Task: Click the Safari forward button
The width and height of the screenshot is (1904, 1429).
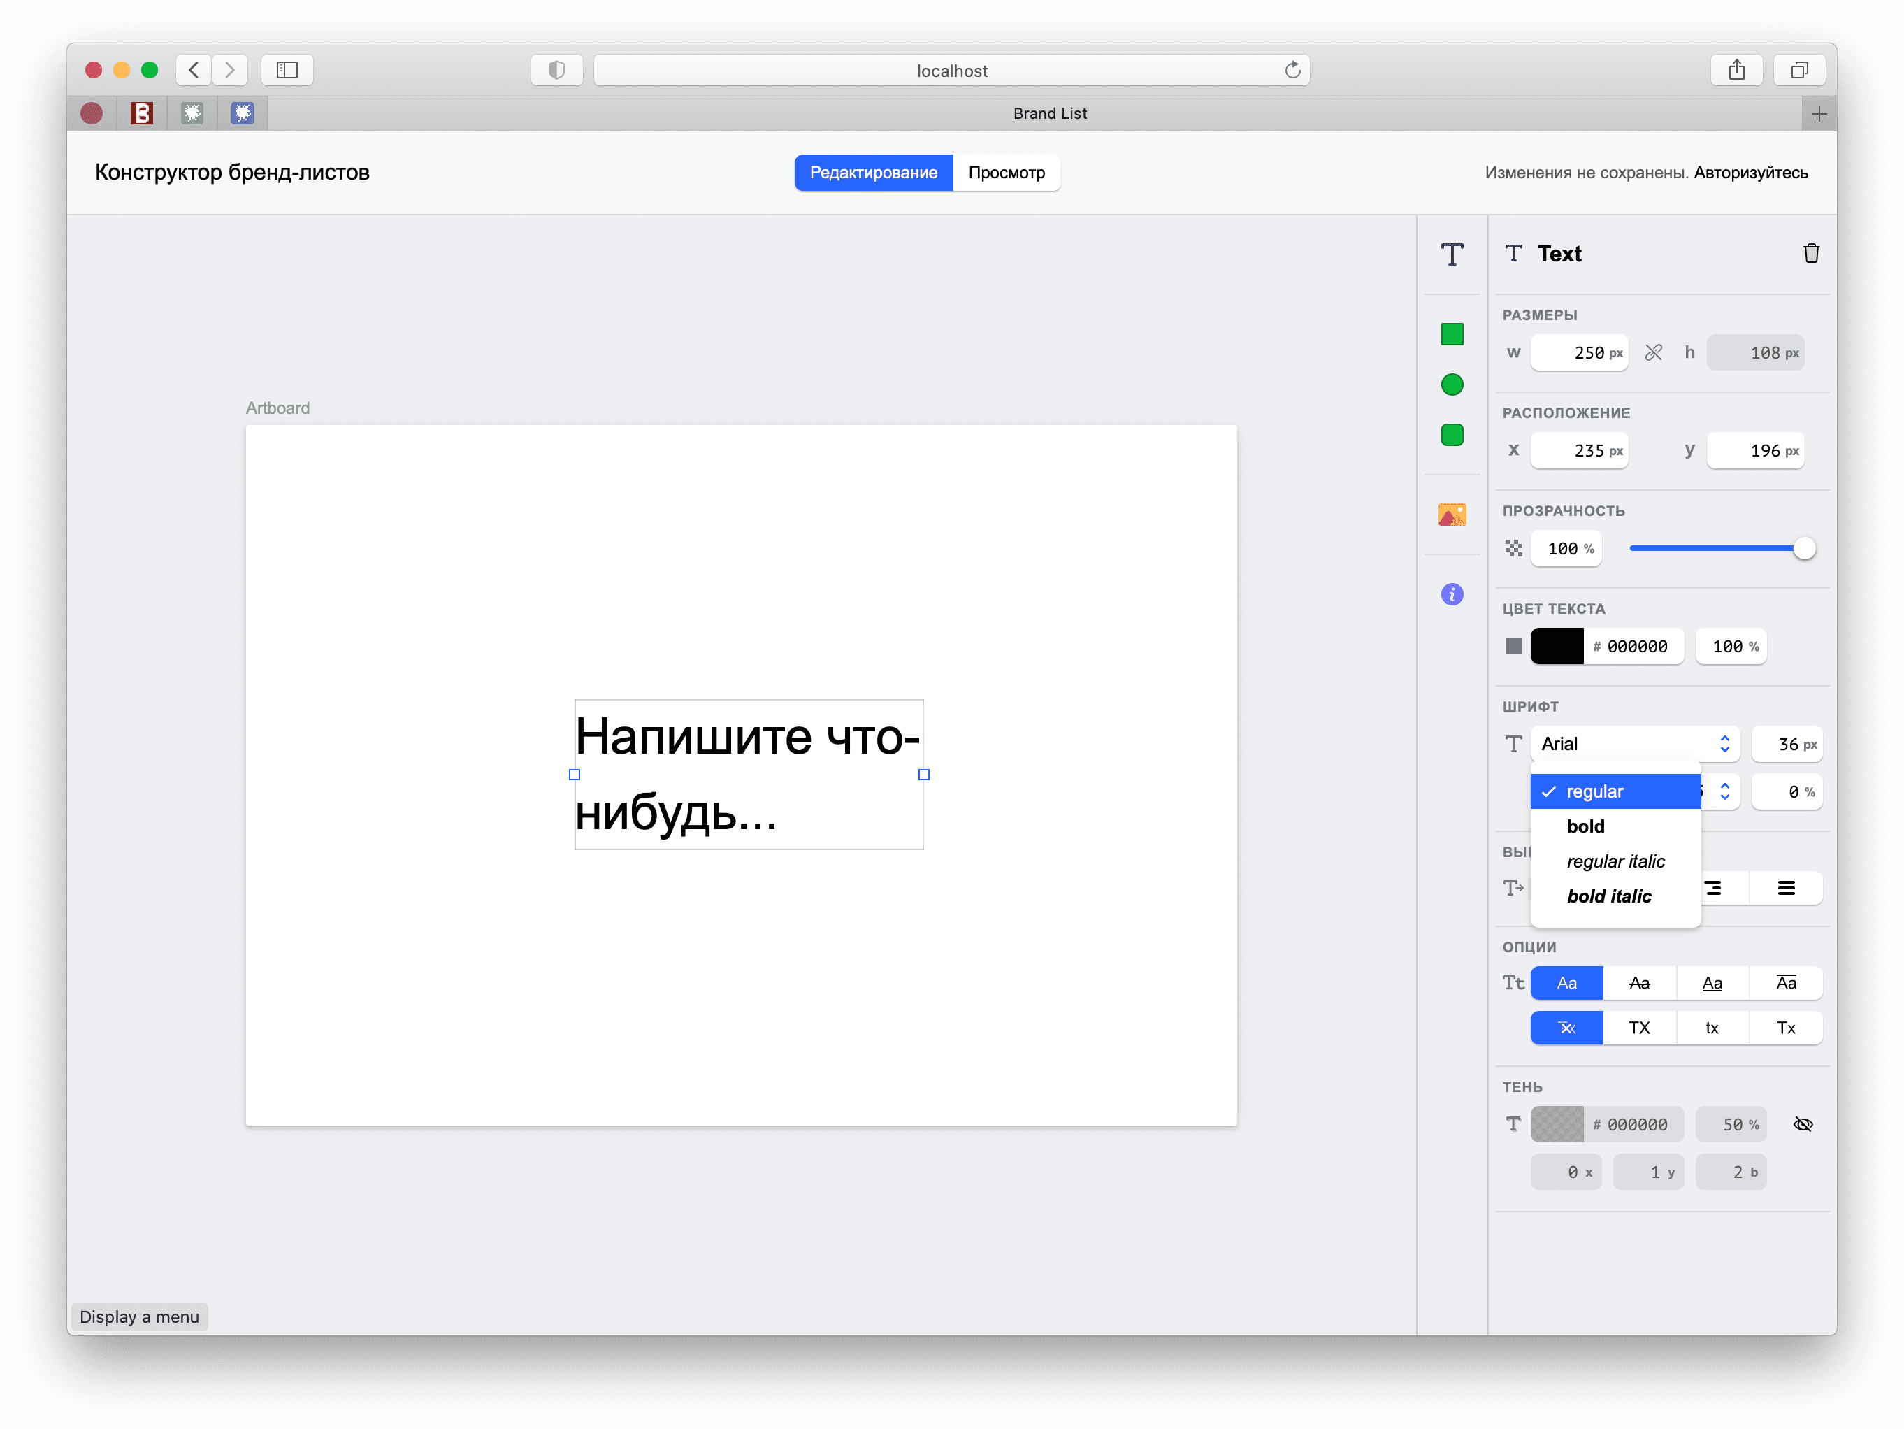Action: tap(230, 70)
